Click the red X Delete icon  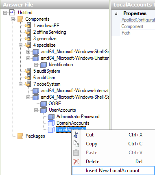(76, 162)
